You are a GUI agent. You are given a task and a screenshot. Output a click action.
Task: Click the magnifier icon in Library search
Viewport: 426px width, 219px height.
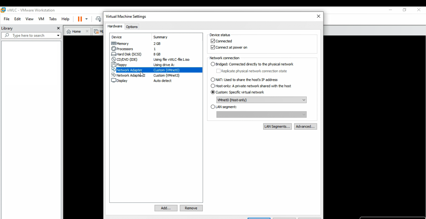[x=7, y=35]
